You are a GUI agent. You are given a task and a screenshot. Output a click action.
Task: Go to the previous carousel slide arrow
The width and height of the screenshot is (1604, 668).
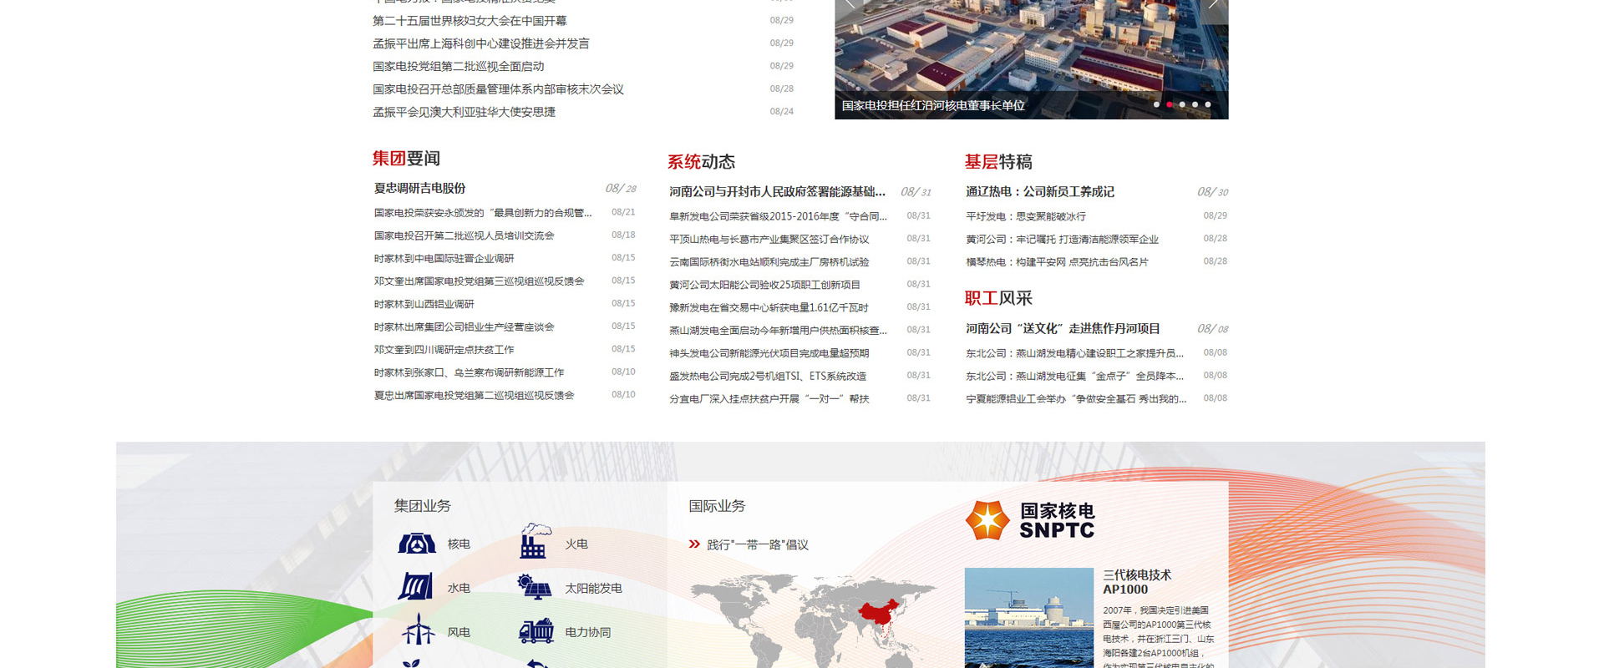[x=850, y=7]
